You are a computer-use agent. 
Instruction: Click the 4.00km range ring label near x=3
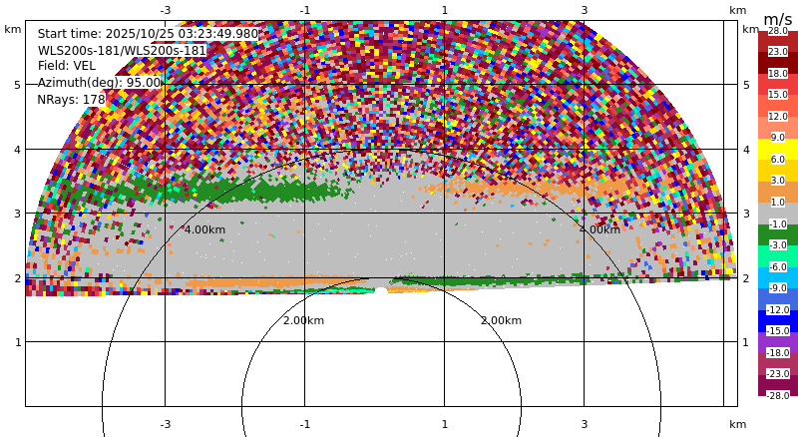(x=600, y=229)
